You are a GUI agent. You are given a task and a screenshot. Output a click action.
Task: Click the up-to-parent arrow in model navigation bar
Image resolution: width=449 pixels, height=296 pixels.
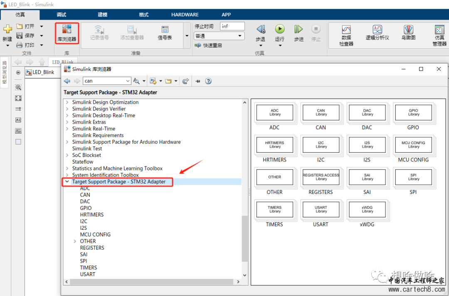click(x=42, y=62)
